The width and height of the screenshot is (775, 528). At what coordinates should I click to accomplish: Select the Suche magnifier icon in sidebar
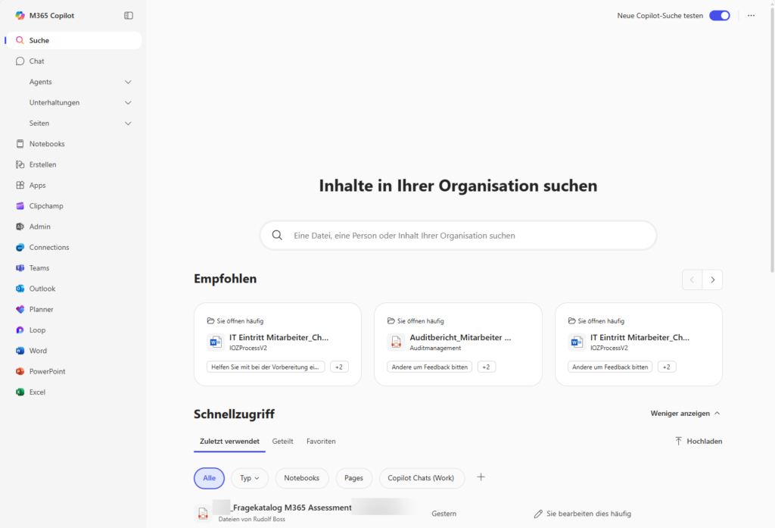(x=20, y=40)
